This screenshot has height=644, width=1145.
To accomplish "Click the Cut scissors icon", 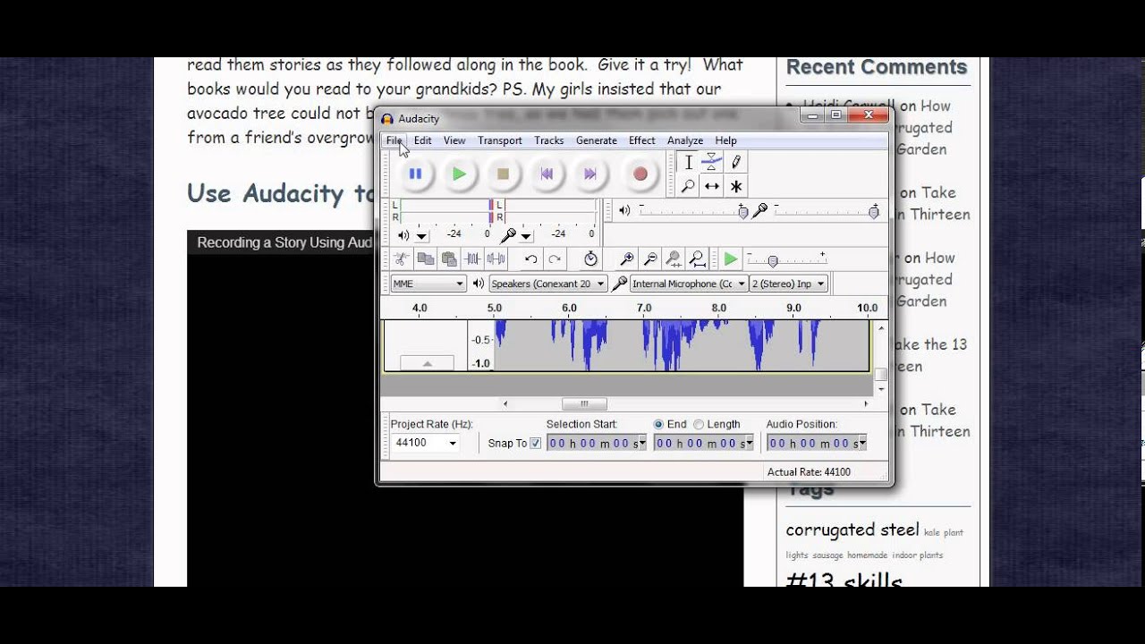I will 402,259.
